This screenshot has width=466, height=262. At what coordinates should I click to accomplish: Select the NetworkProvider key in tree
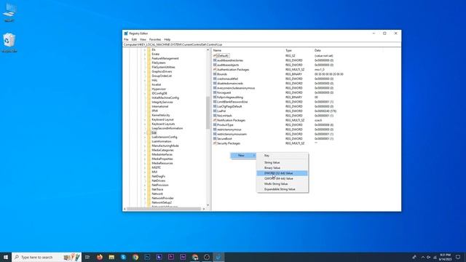pos(162,198)
